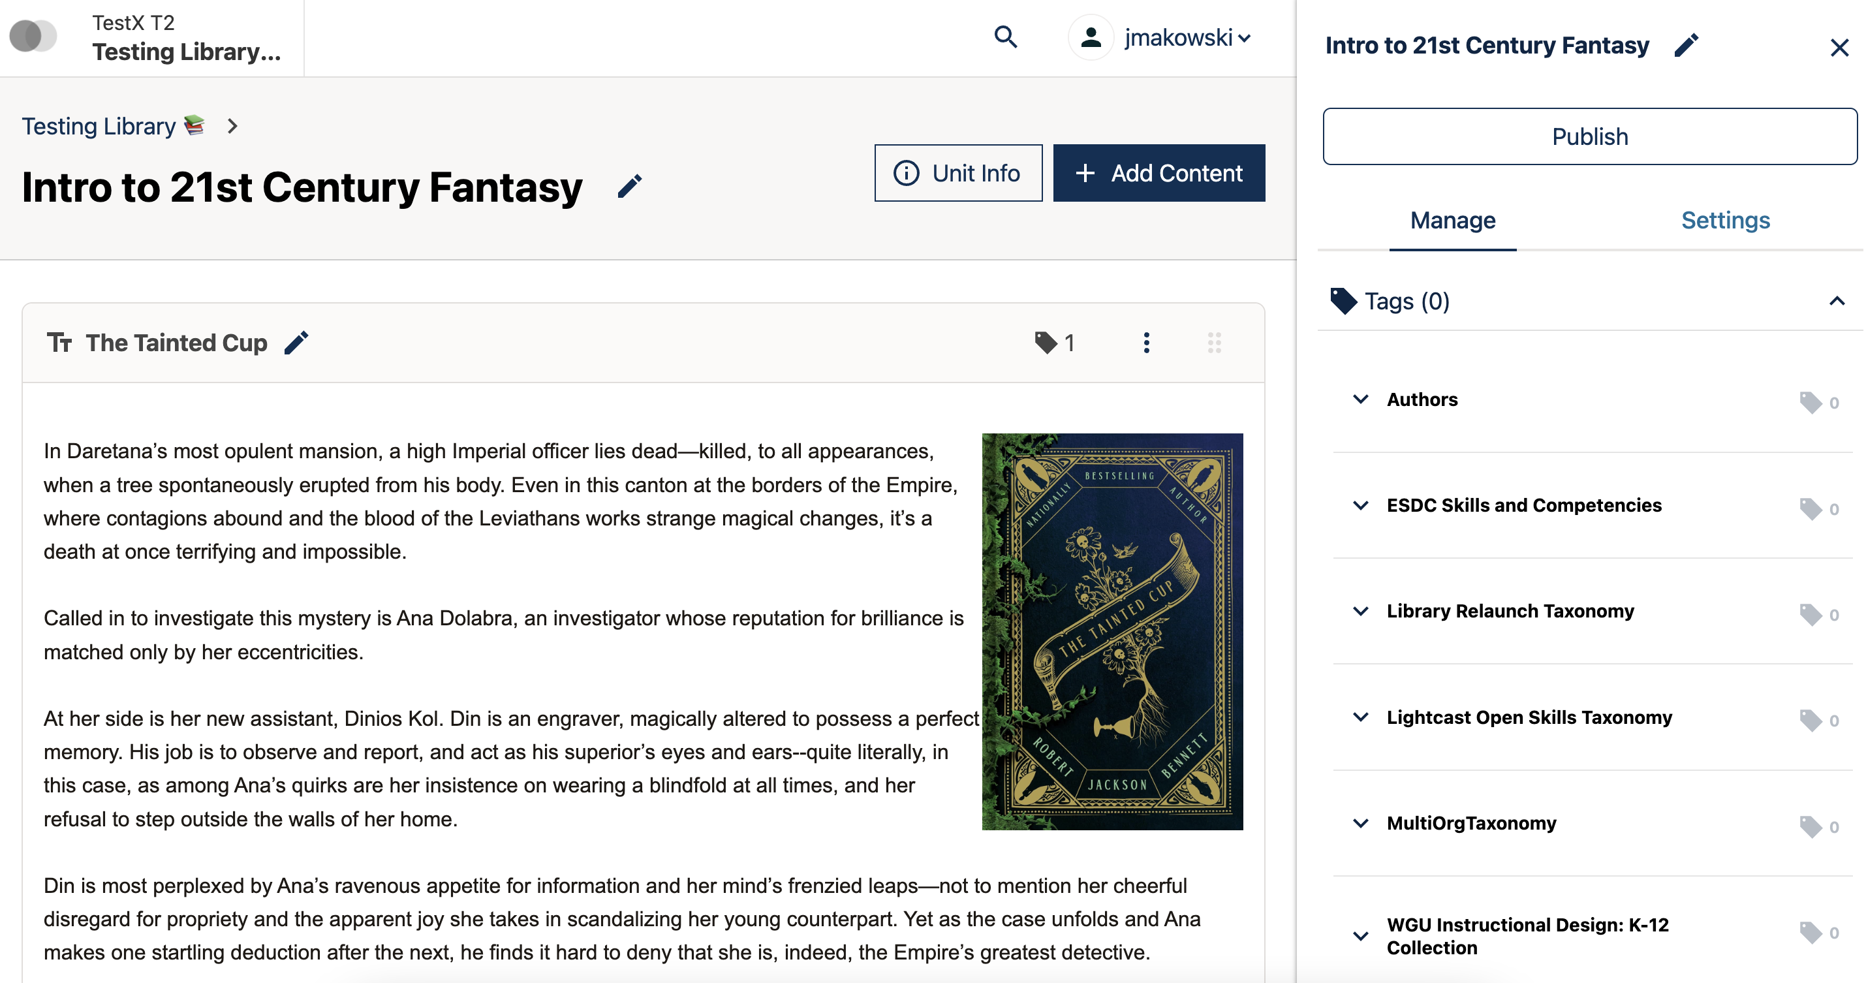Screen dimensions: 1866x983
Task: Click the pencil beside The Tainted Cup
Action: (x=296, y=343)
